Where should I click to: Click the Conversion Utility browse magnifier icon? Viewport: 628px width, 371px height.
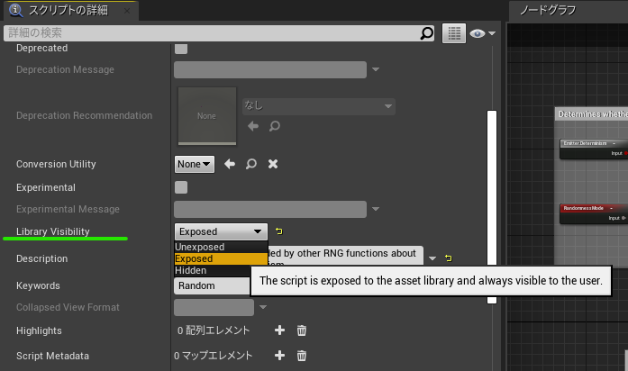coord(251,164)
